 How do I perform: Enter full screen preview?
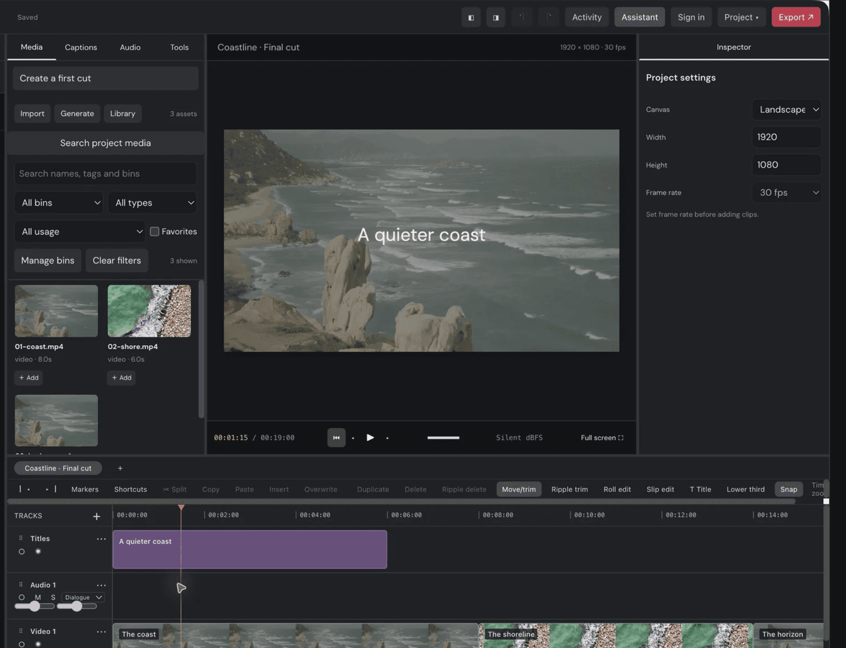602,437
